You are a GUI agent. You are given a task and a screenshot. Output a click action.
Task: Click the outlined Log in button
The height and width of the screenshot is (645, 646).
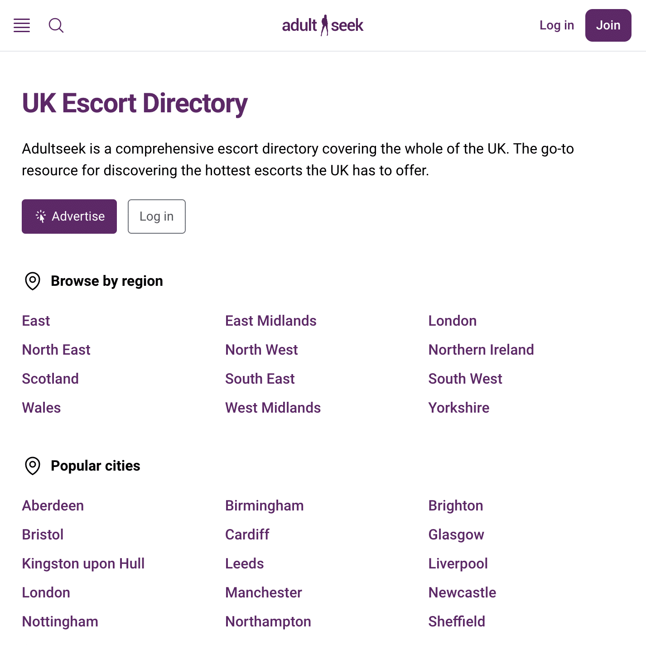point(157,217)
